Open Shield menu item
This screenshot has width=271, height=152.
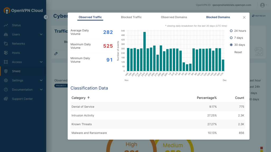(x=23, y=71)
